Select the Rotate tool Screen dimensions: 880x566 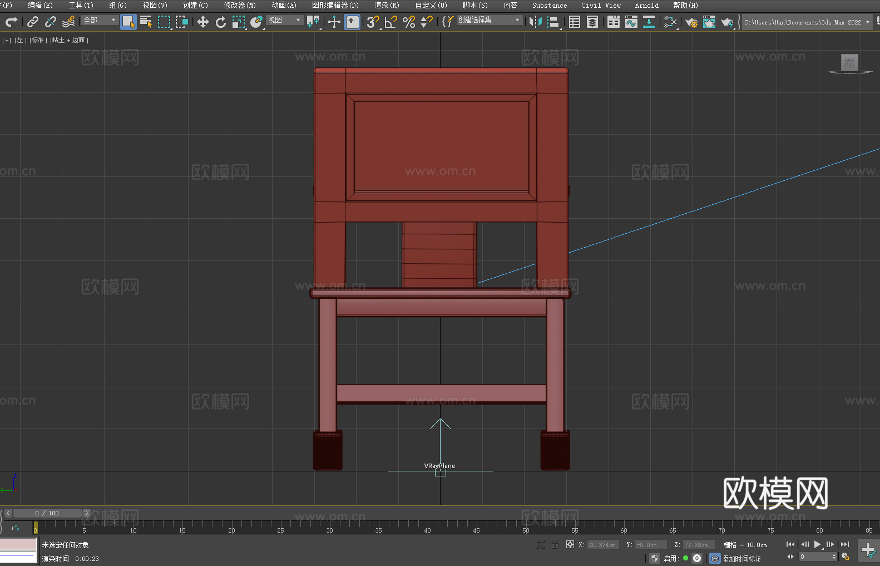pyautogui.click(x=221, y=22)
